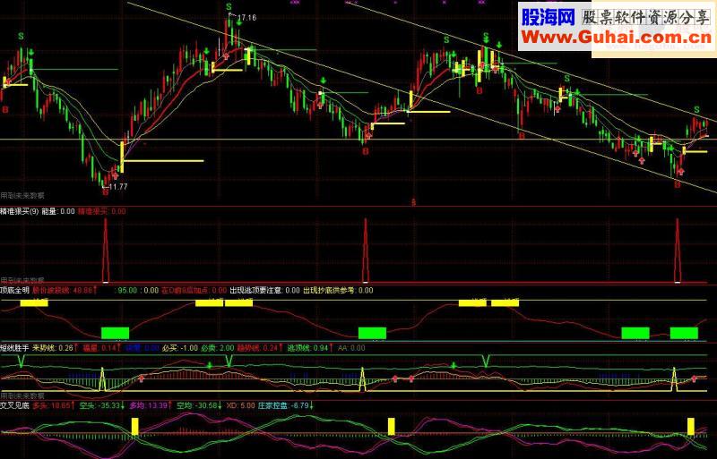The width and height of the screenshot is (717, 459).
Task: Click the 空均: -30.58 value
Action: [x=200, y=405]
